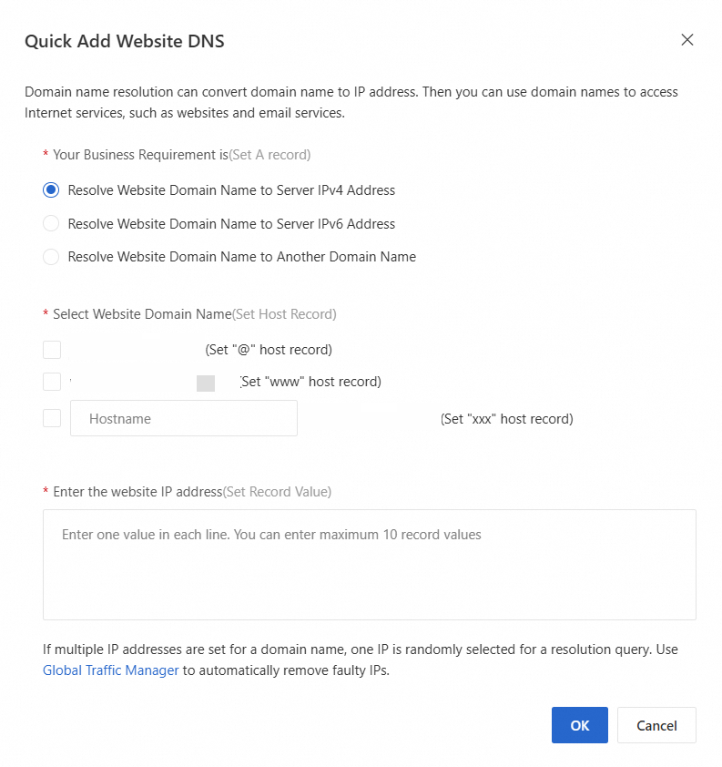Enable the "www" host record checkbox
The image size is (722, 767).
52,382
